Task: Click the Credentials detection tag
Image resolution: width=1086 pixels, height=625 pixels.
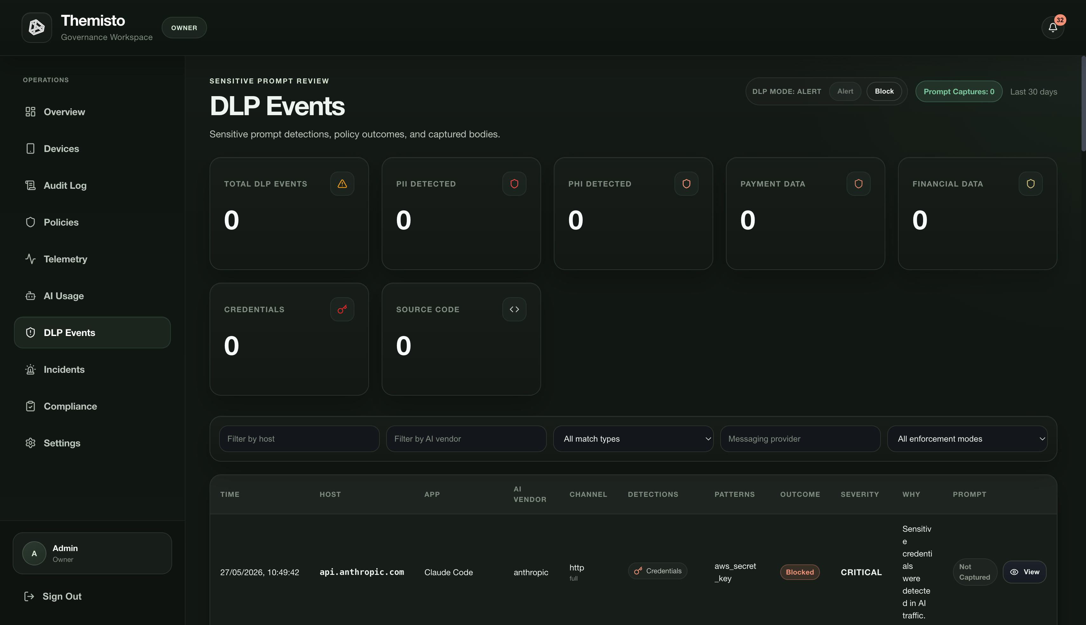Action: point(657,571)
